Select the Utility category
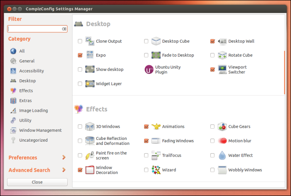 click(25, 120)
